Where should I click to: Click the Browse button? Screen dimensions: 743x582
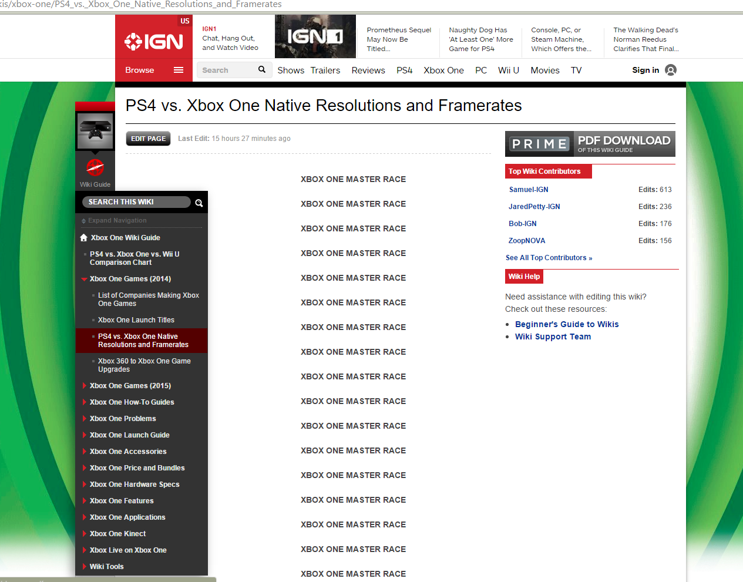140,70
